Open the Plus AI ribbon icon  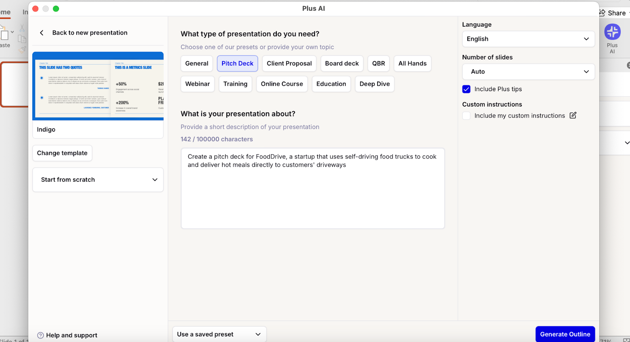click(612, 32)
